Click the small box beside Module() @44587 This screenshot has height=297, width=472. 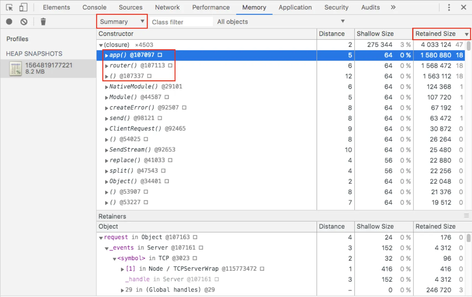pos(167,97)
